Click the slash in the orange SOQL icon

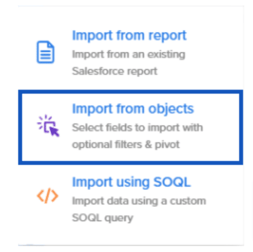click(48, 195)
